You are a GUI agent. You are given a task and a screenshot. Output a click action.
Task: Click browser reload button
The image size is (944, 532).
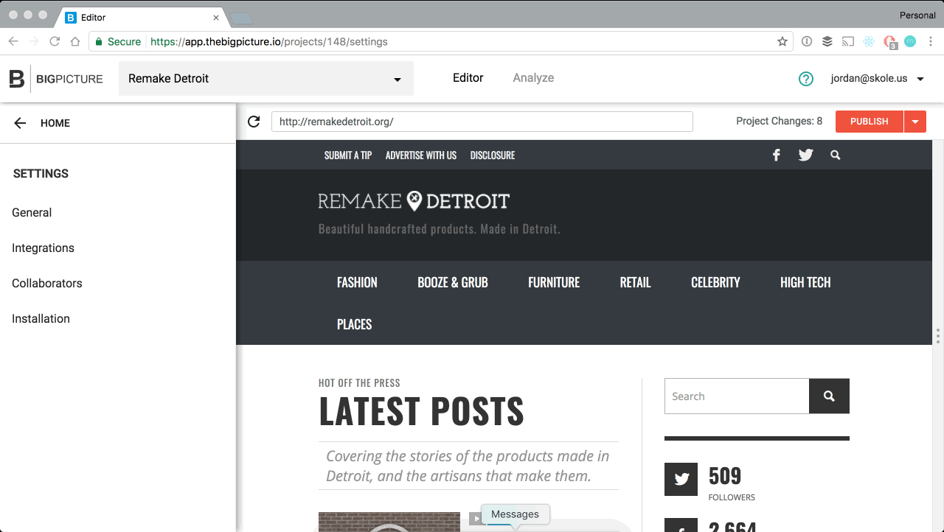55,42
